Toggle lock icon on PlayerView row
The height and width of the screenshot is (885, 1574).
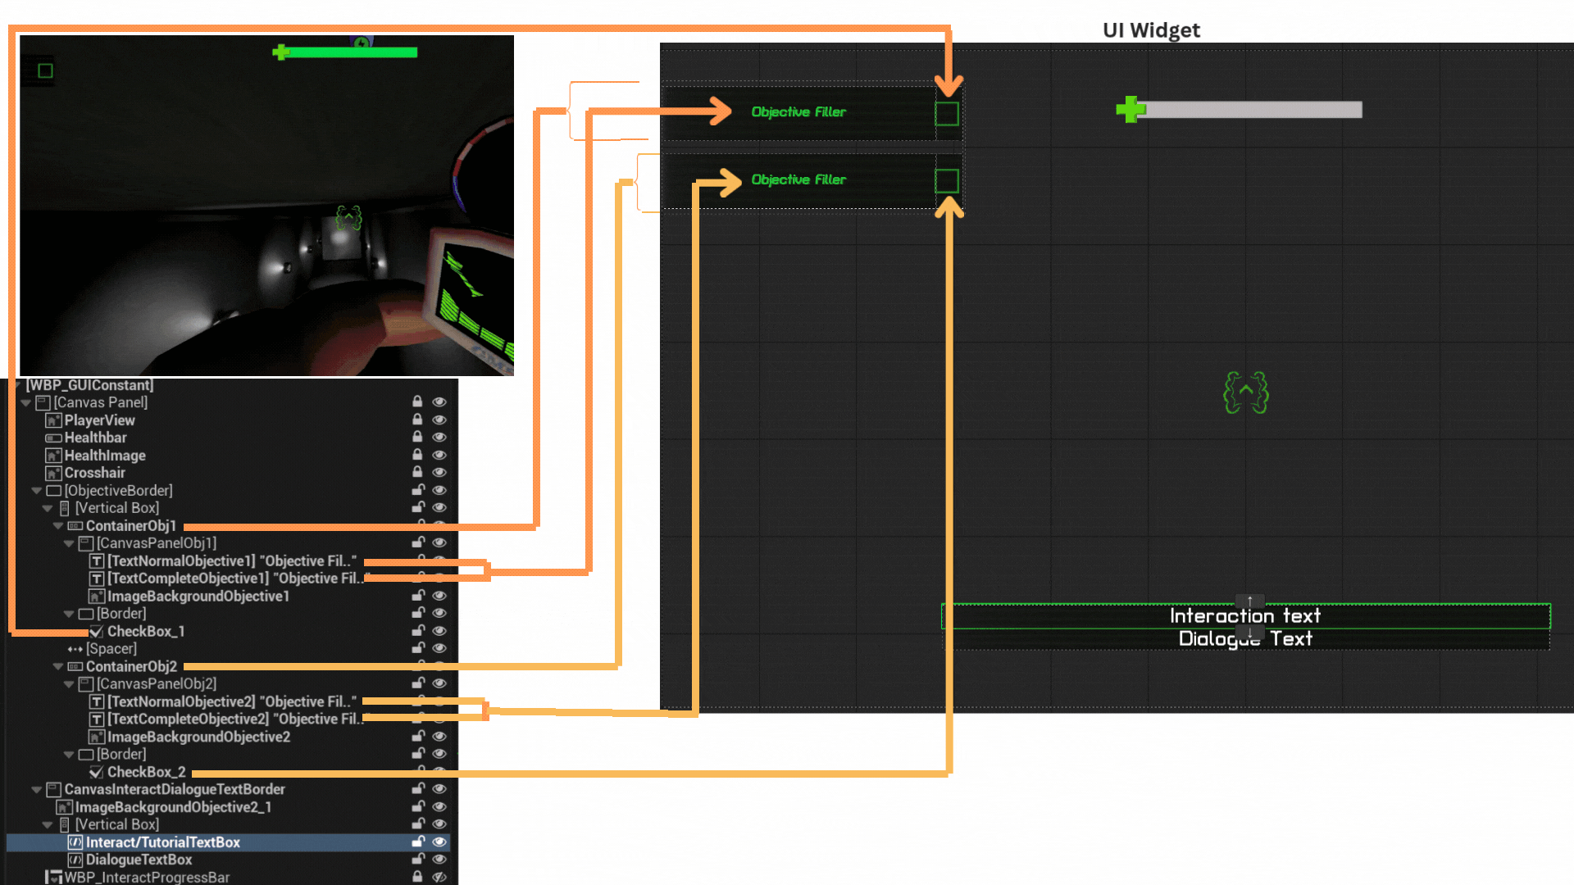coord(417,420)
